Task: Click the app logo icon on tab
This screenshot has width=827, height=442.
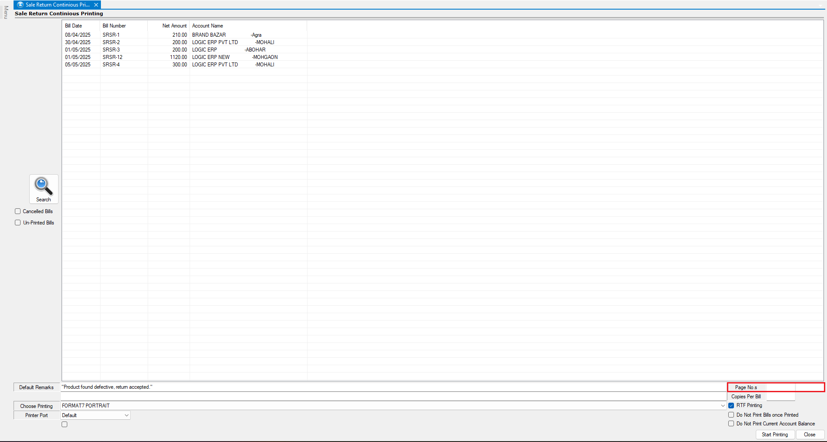Action: [x=20, y=5]
